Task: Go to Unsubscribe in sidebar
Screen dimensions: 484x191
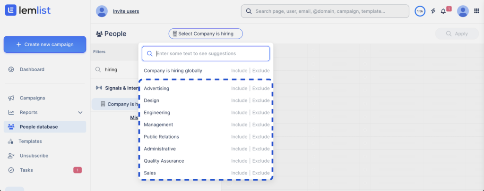Action: pos(34,156)
